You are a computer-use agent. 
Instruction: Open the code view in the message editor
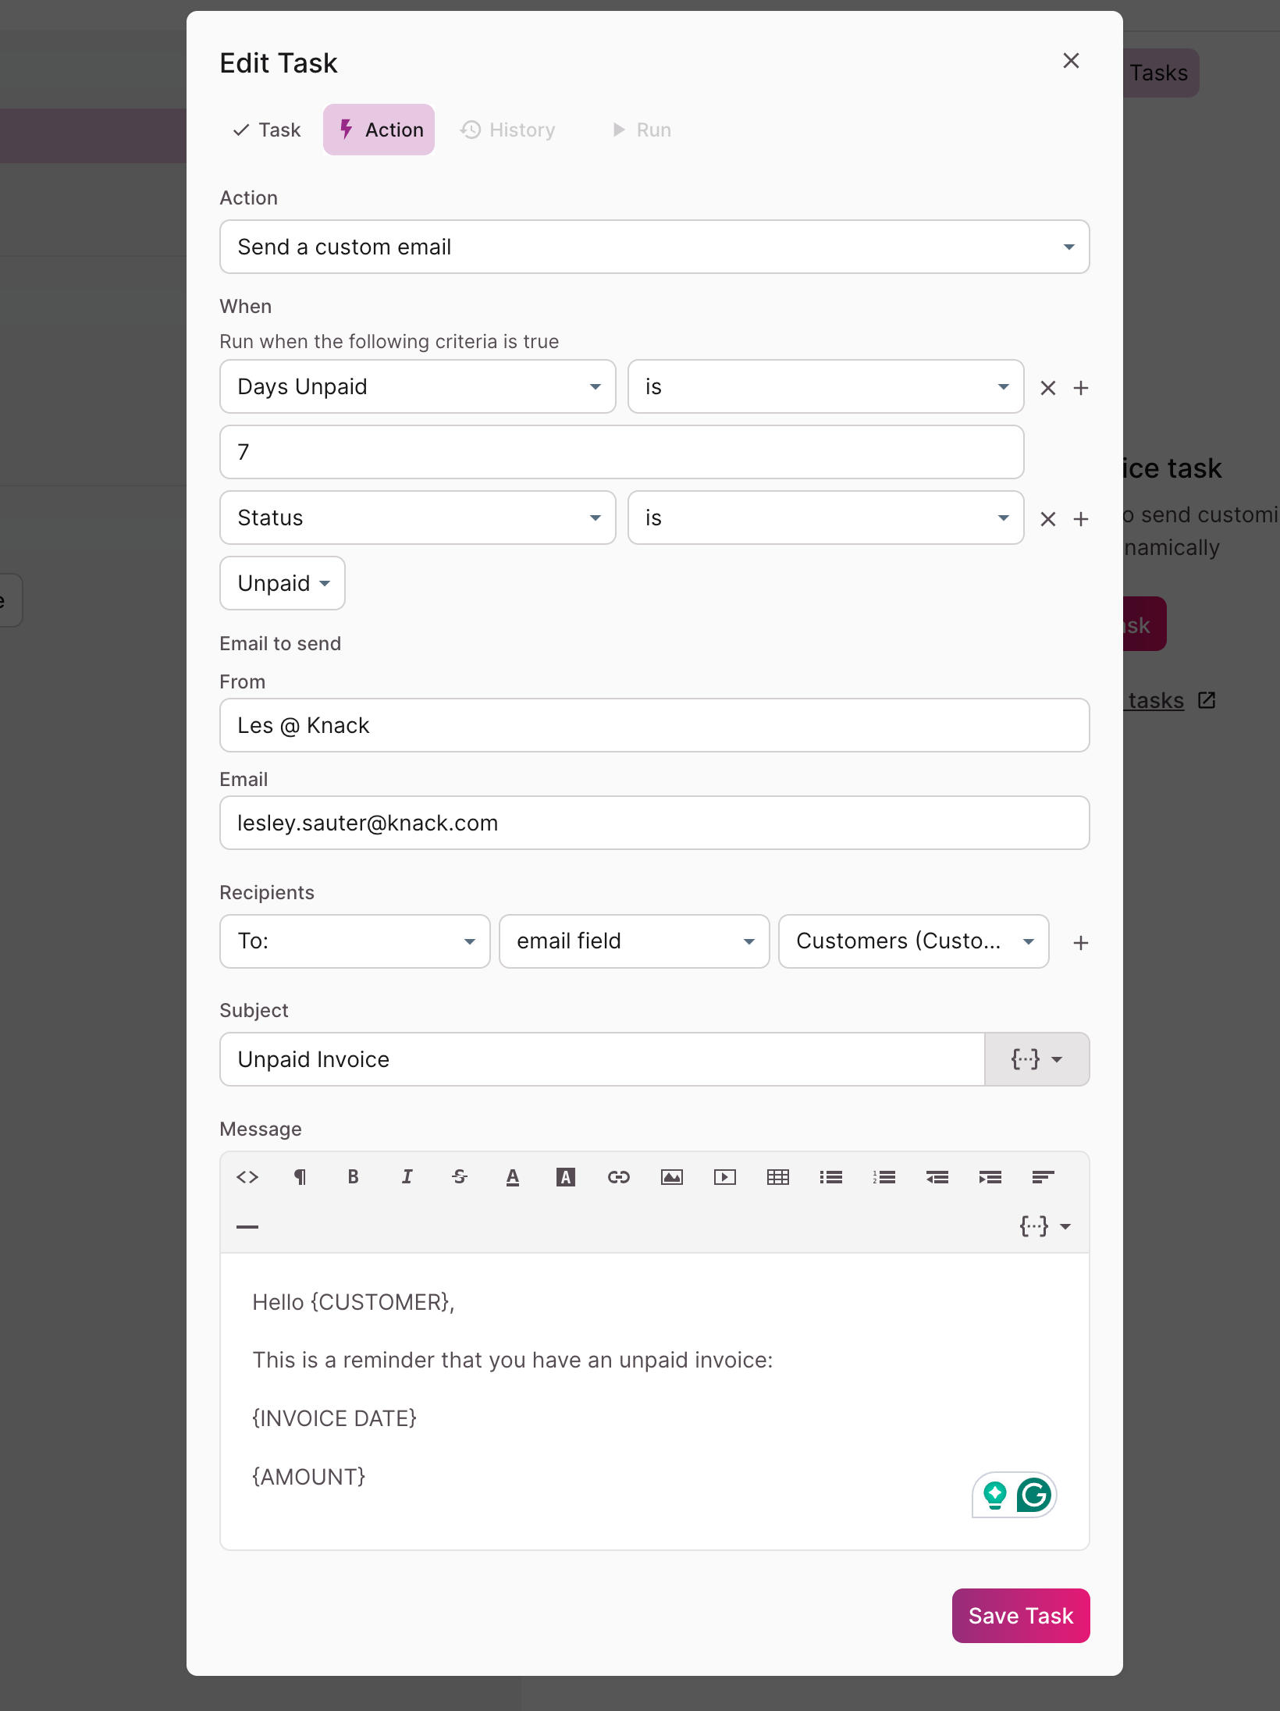[247, 1177]
